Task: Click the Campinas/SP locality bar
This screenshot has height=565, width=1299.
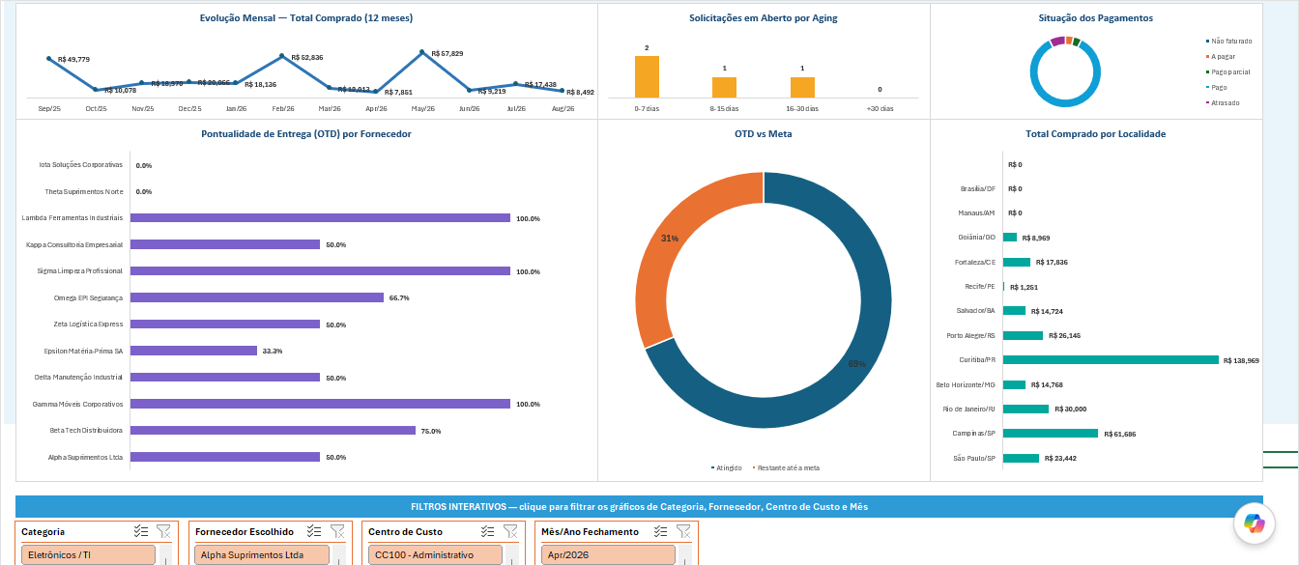Action: (1051, 434)
